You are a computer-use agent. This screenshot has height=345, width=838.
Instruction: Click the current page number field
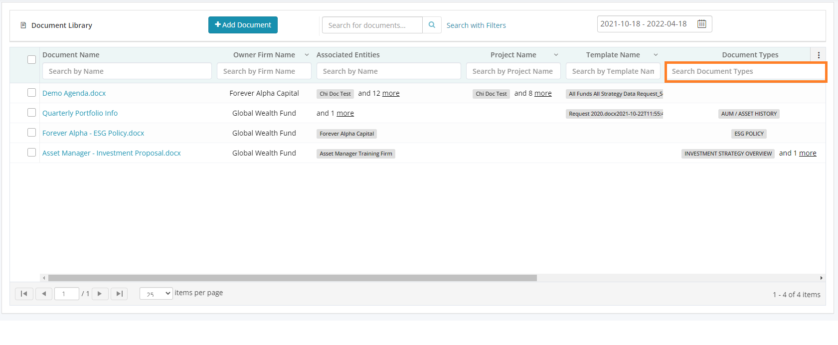67,294
